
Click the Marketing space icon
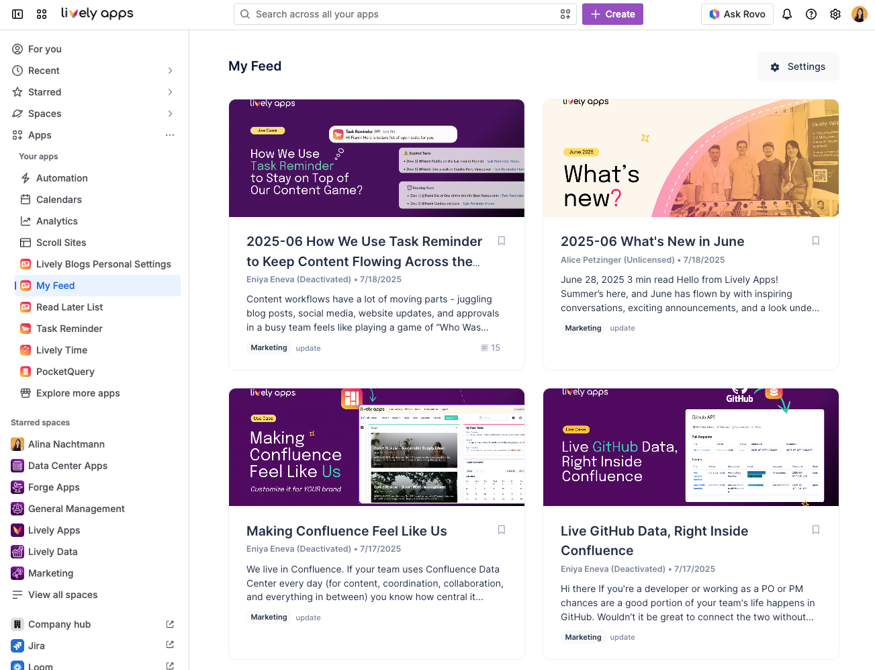[x=17, y=573]
